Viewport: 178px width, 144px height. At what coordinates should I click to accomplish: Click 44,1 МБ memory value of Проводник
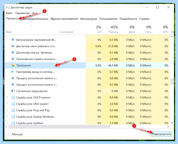[x=113, y=65]
